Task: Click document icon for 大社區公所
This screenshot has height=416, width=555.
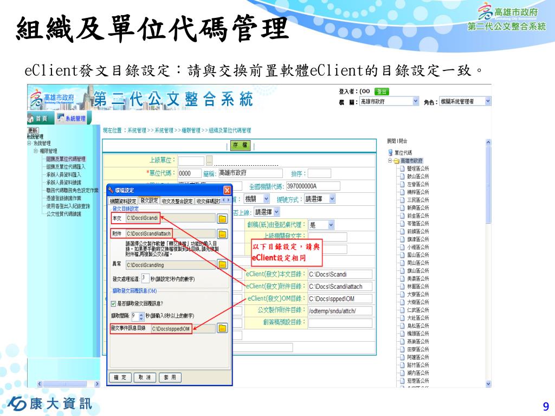Action: tap(402, 317)
